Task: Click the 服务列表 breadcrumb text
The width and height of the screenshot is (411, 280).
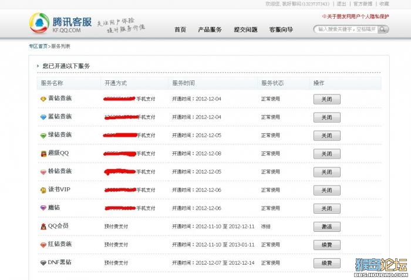Action: (x=60, y=46)
